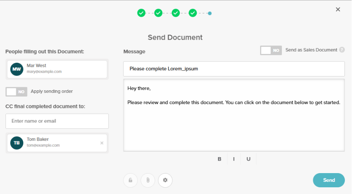Click the current blue step dot

click(x=210, y=13)
